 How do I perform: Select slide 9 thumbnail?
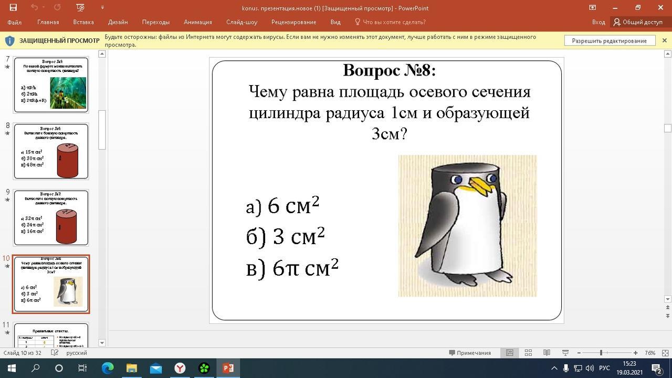pyautogui.click(x=51, y=217)
